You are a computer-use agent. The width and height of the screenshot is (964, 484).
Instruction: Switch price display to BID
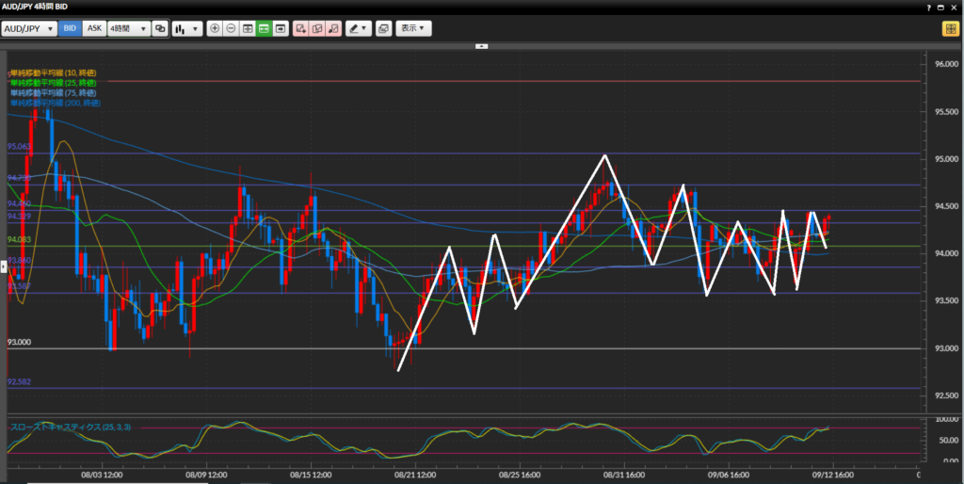tap(70, 28)
